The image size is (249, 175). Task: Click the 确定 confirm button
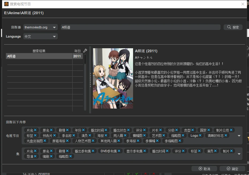click(232, 169)
